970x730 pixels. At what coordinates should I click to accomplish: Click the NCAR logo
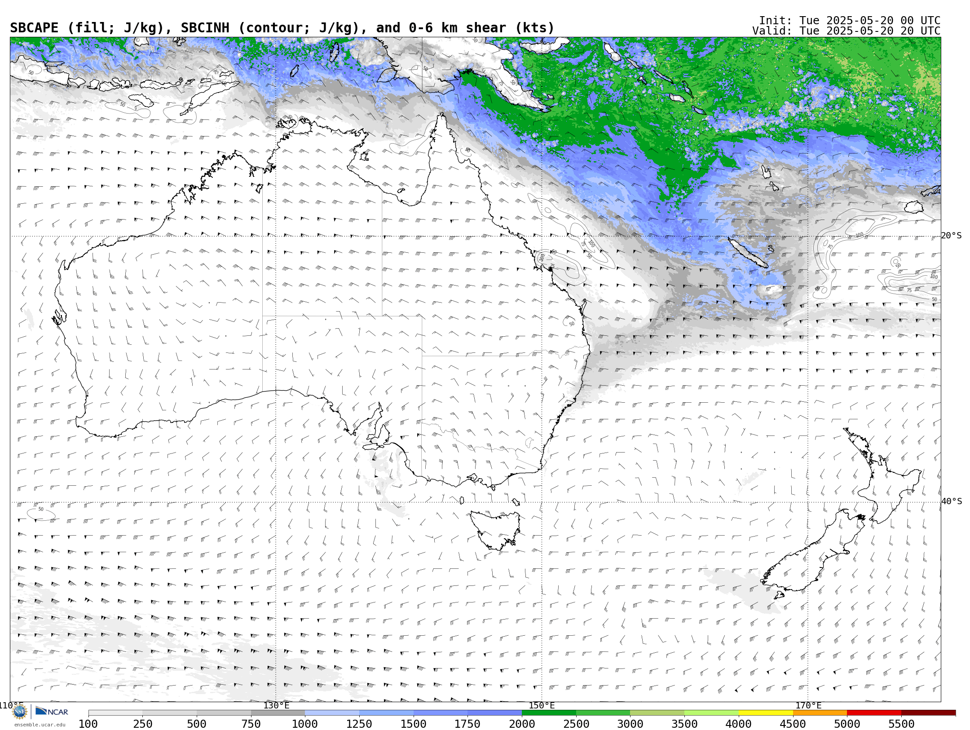(52, 711)
